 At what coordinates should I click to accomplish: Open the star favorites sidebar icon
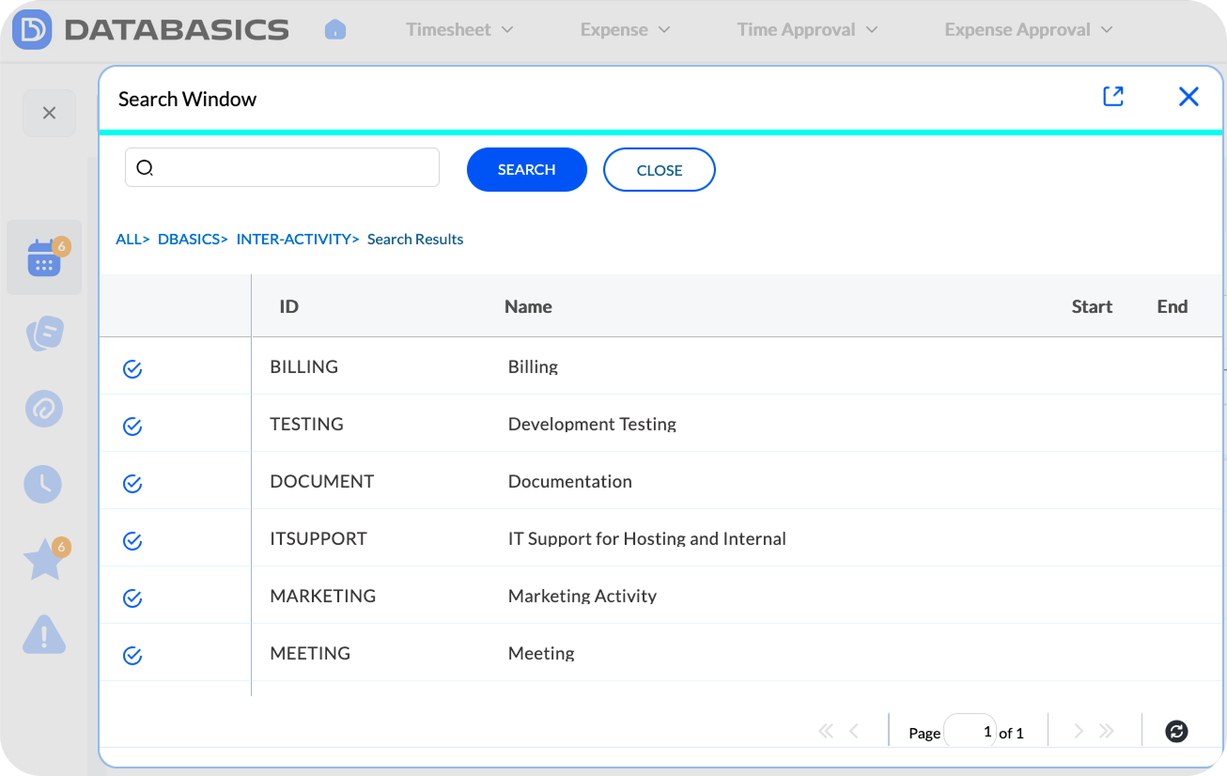coord(43,561)
